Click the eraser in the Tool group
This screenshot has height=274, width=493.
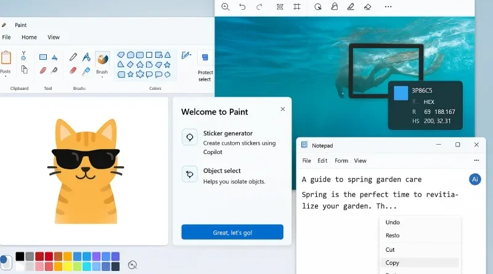(x=43, y=70)
